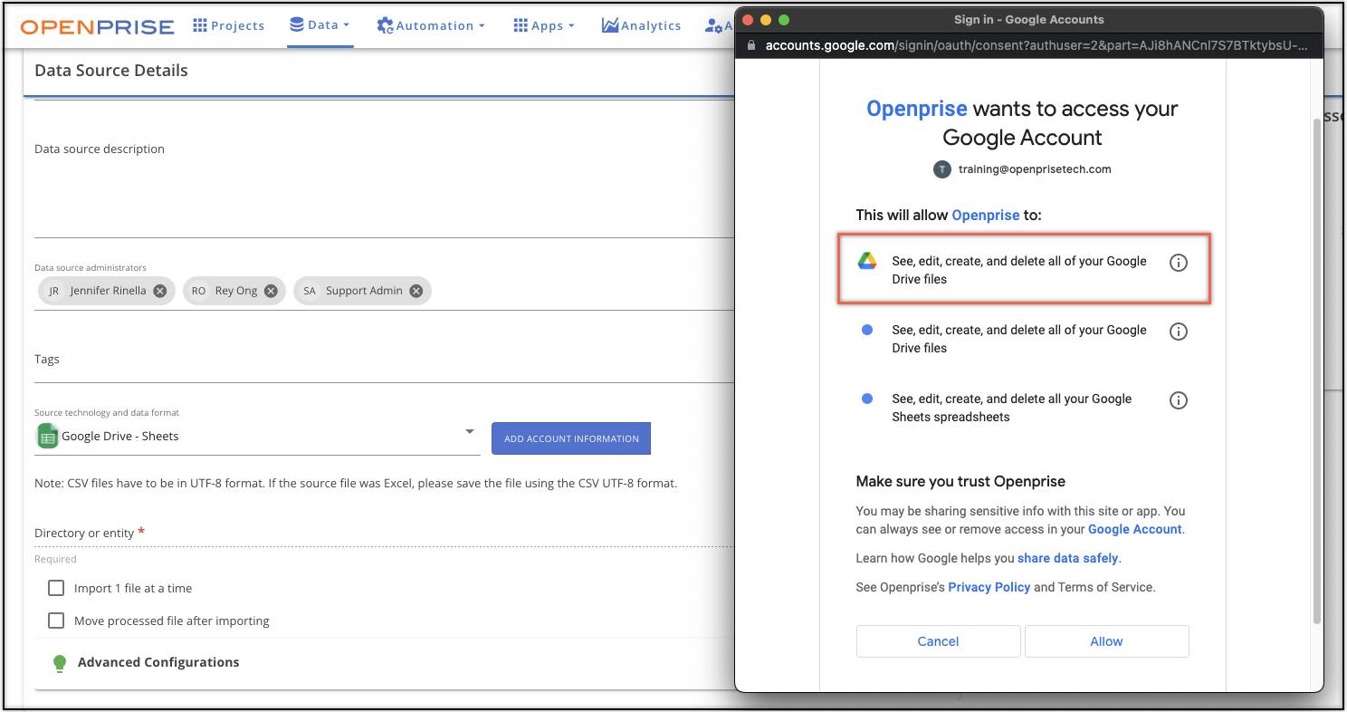Image resolution: width=1347 pixels, height=712 pixels.
Task: Open the Automation dropdown menu
Action: click(431, 25)
